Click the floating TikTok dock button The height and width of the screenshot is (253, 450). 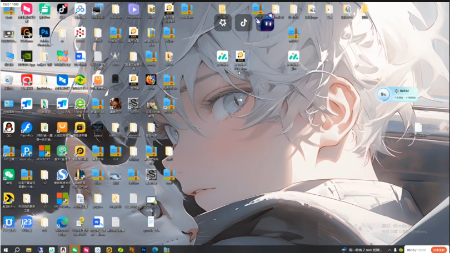(x=243, y=22)
